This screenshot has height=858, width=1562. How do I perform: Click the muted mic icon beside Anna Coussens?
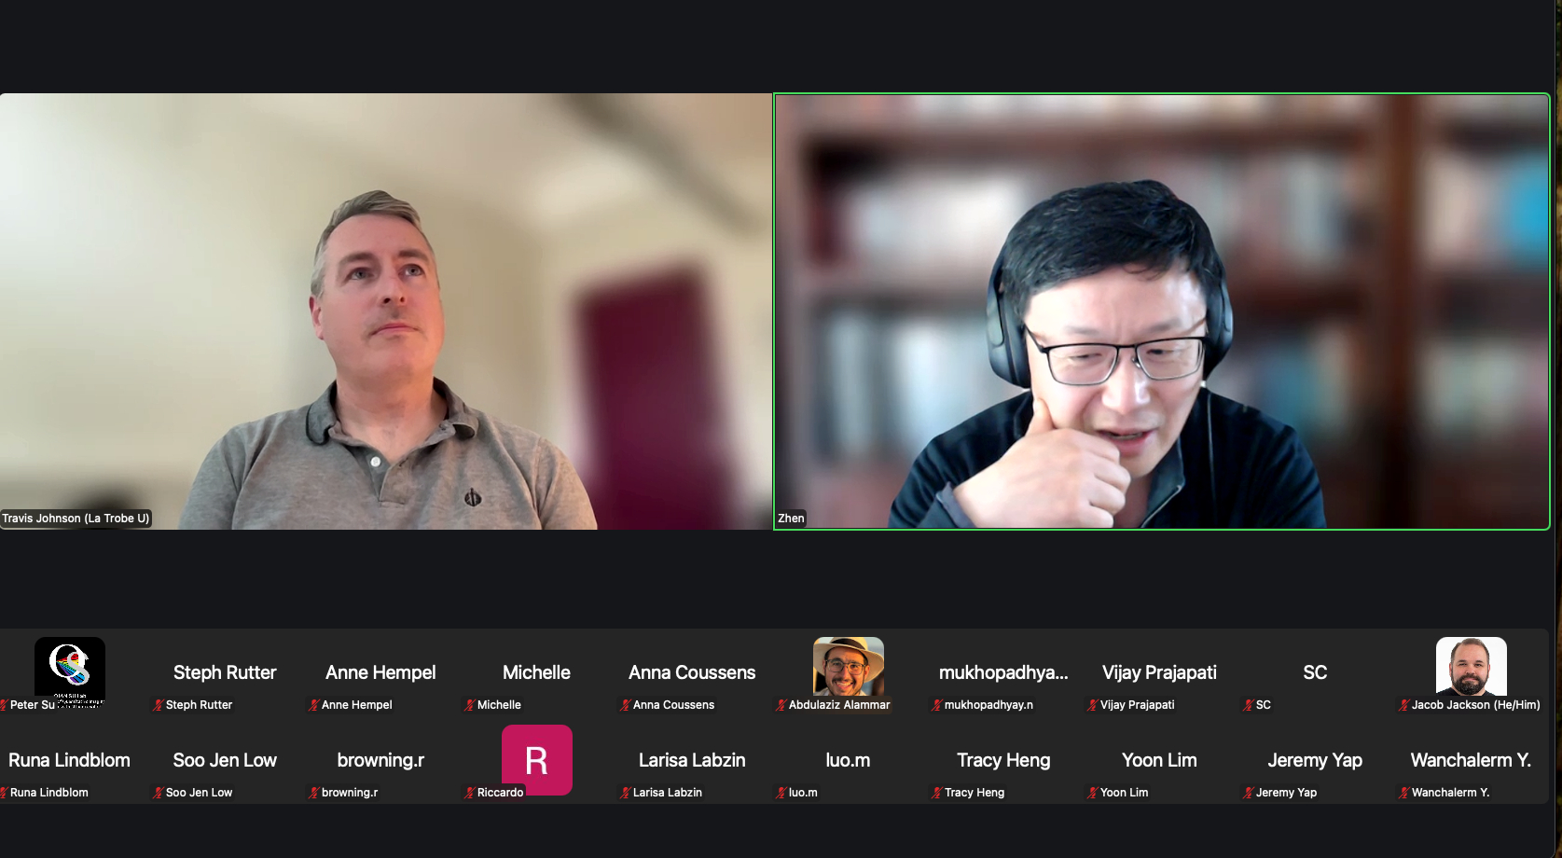tap(626, 705)
